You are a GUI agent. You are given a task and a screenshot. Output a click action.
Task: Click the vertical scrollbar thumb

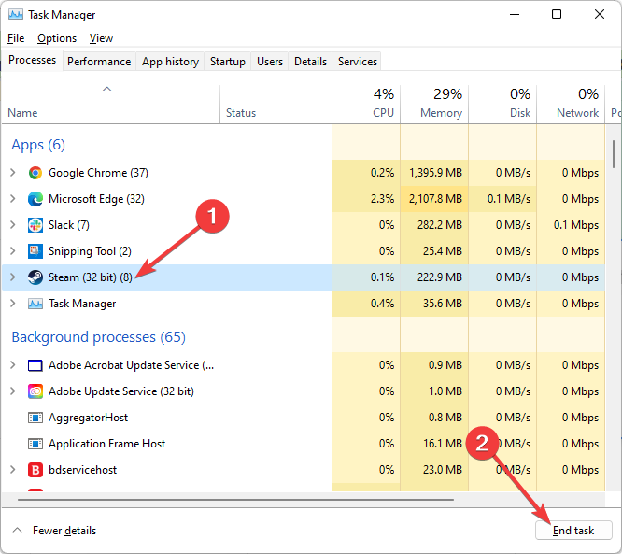pos(614,154)
